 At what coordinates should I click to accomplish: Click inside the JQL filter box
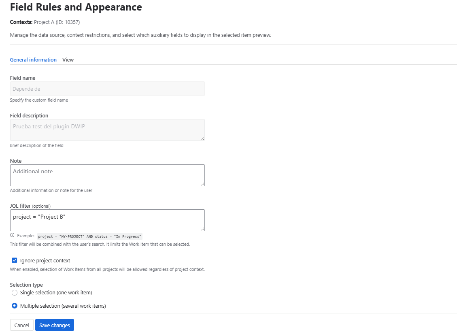[x=107, y=220]
